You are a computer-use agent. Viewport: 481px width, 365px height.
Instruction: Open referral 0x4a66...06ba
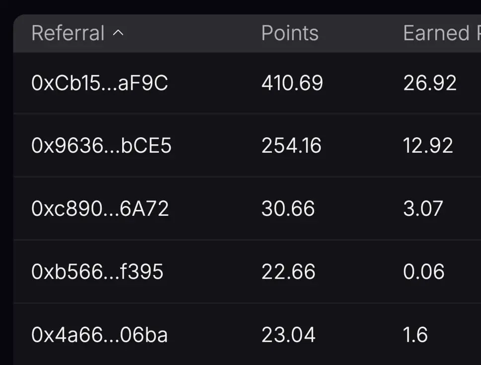pos(99,335)
